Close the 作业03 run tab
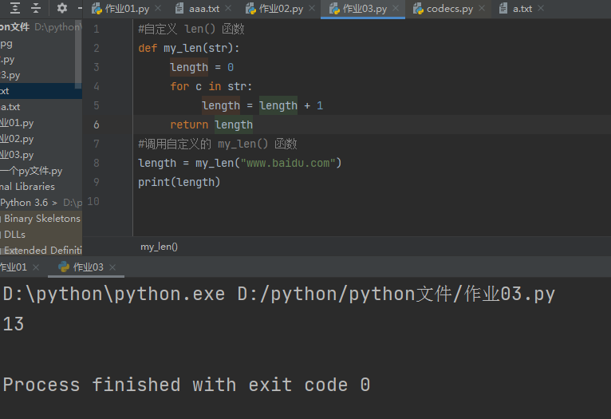Image resolution: width=611 pixels, height=419 pixels. (112, 267)
